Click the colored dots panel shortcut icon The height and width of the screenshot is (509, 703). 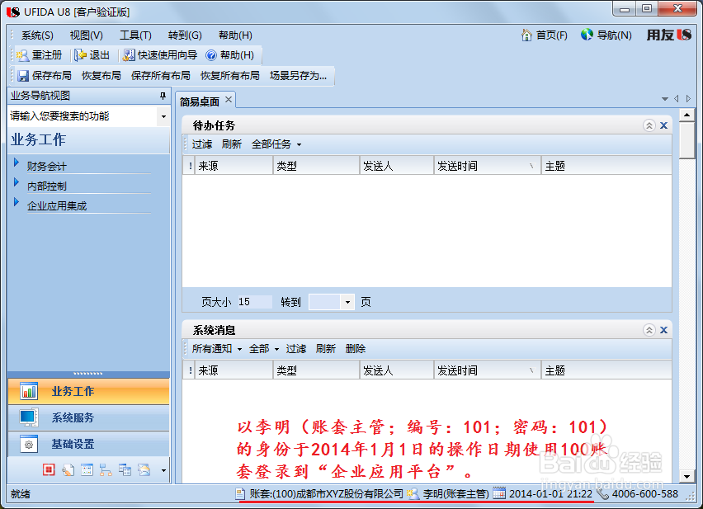(x=87, y=469)
